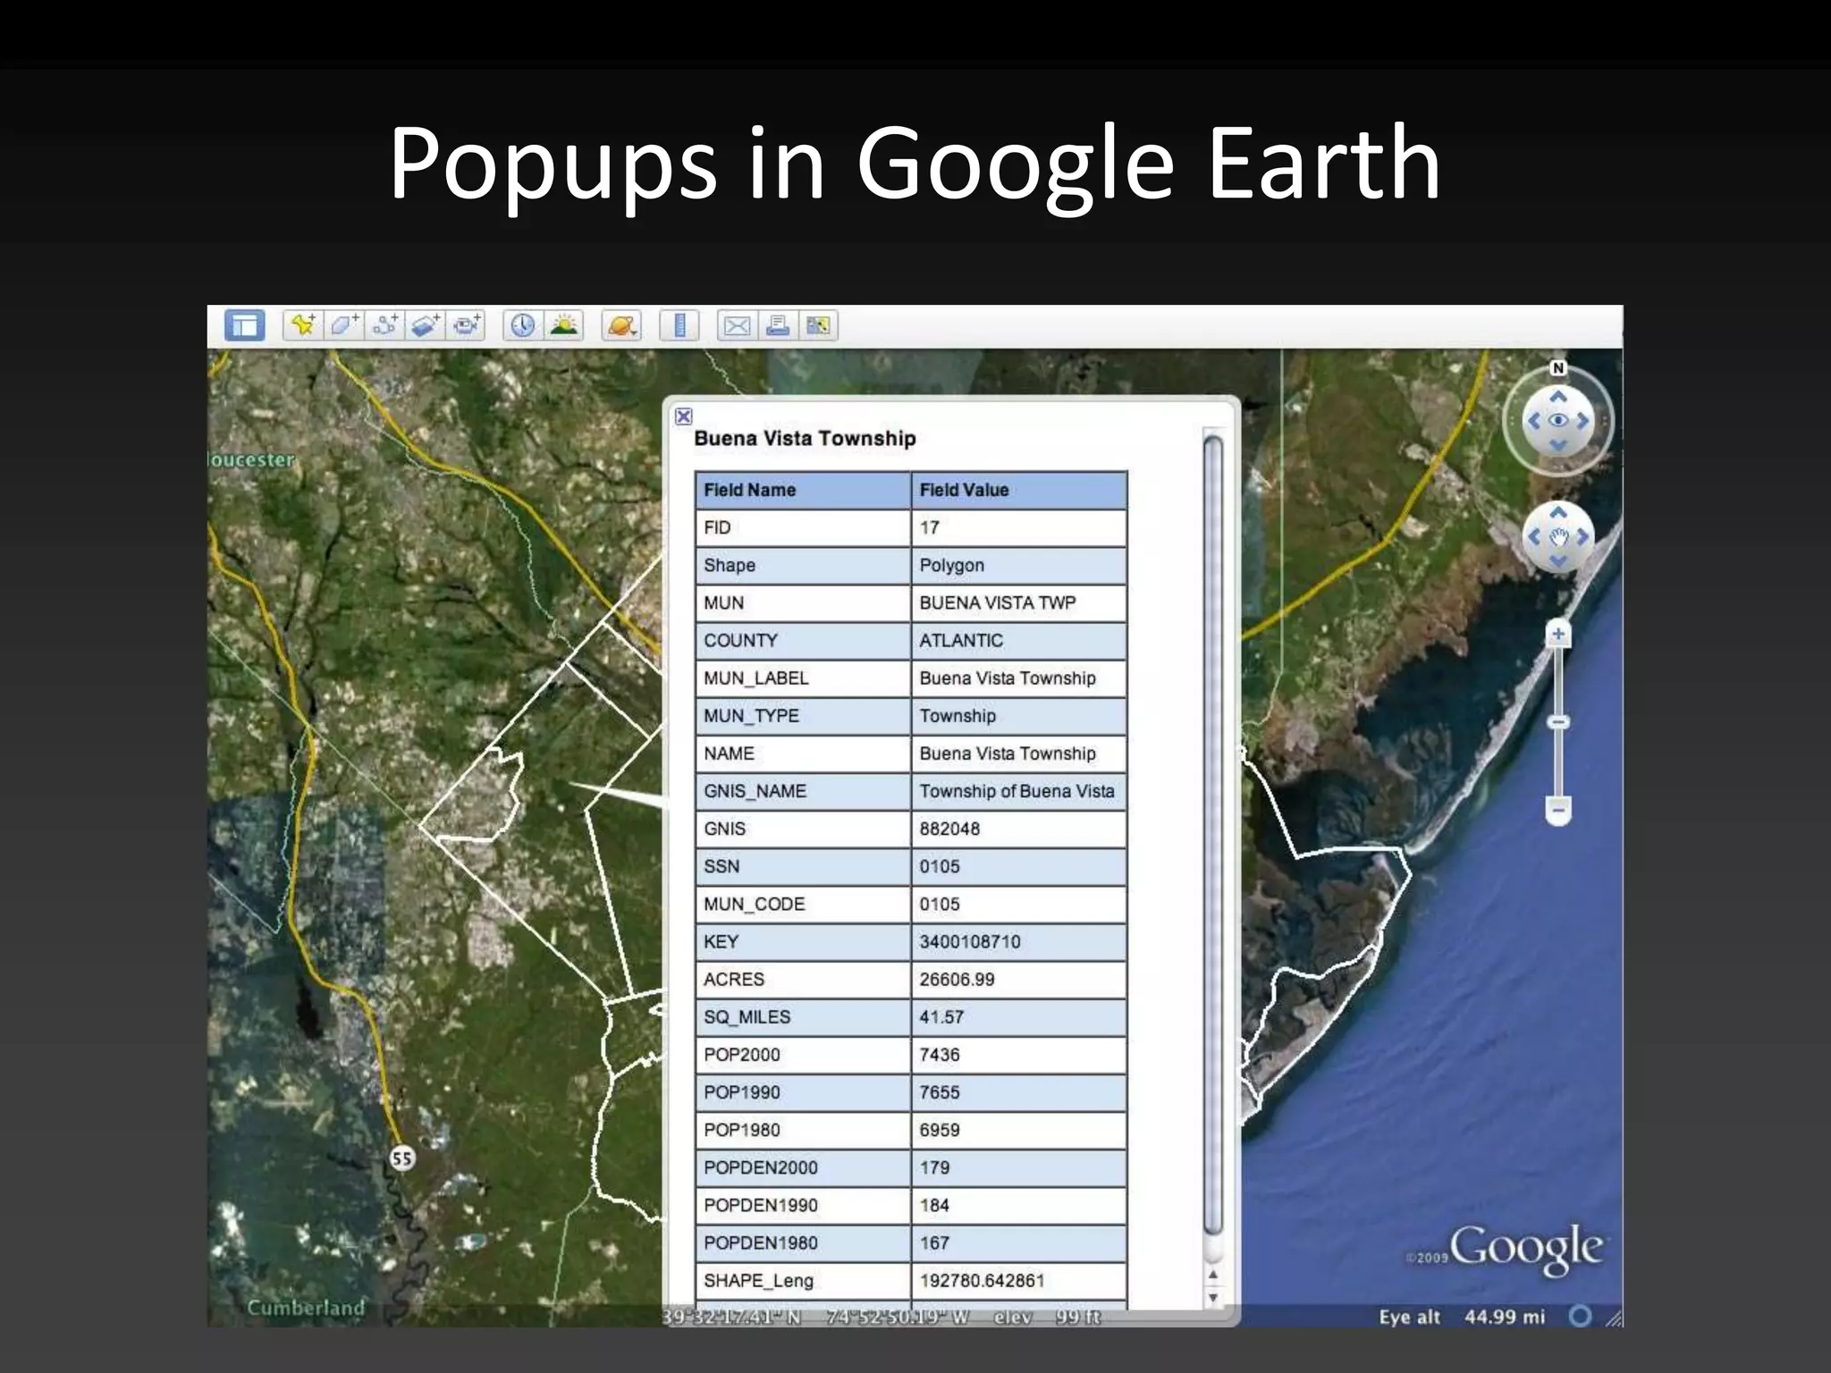The width and height of the screenshot is (1831, 1373).
Task: Toggle the sidebar panel button
Action: (x=244, y=325)
